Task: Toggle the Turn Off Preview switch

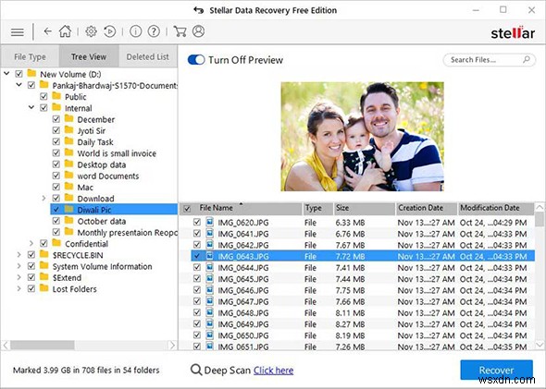Action: point(196,60)
